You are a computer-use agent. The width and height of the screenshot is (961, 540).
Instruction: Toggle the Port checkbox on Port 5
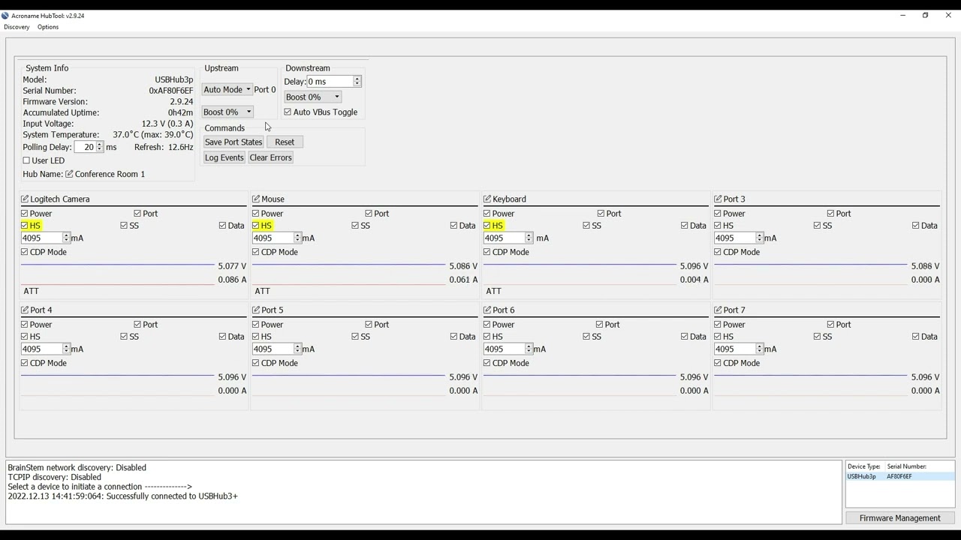point(369,325)
